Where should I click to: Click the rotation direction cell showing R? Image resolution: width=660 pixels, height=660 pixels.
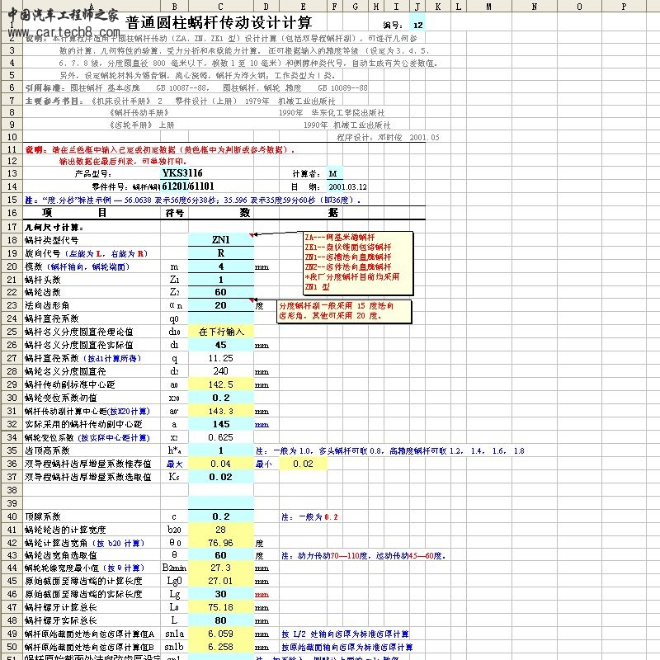coord(220,255)
